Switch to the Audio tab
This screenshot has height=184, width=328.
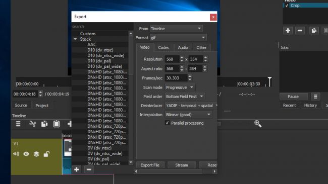tap(183, 48)
